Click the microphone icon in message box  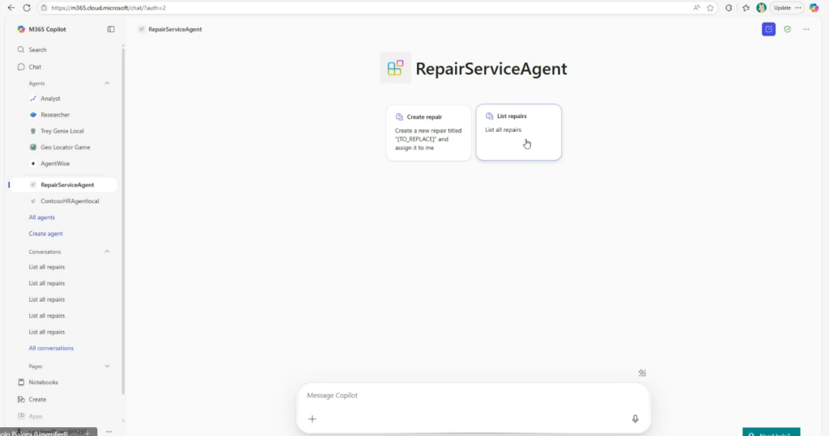pyautogui.click(x=635, y=419)
